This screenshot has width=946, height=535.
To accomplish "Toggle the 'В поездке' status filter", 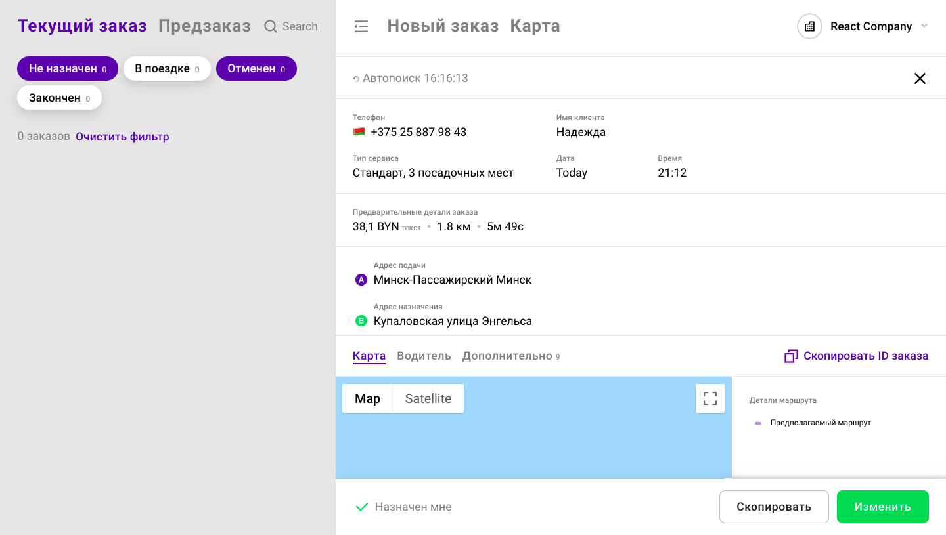I will pos(167,69).
